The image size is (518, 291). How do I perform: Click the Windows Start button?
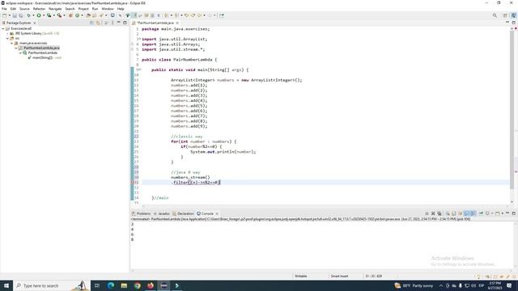point(6,285)
